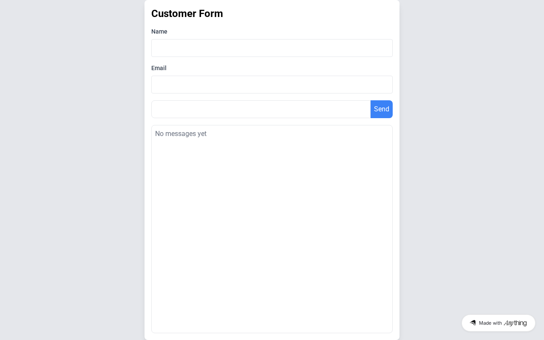Click the Anything bird logo icon
The width and height of the screenshot is (544, 340).
click(x=473, y=323)
